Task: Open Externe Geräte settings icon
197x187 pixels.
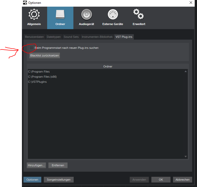Action: point(113,15)
